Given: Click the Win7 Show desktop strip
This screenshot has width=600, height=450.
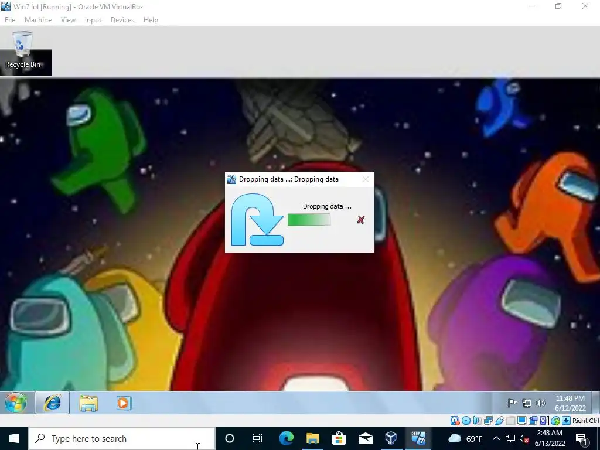Looking at the screenshot, I should 595,403.
